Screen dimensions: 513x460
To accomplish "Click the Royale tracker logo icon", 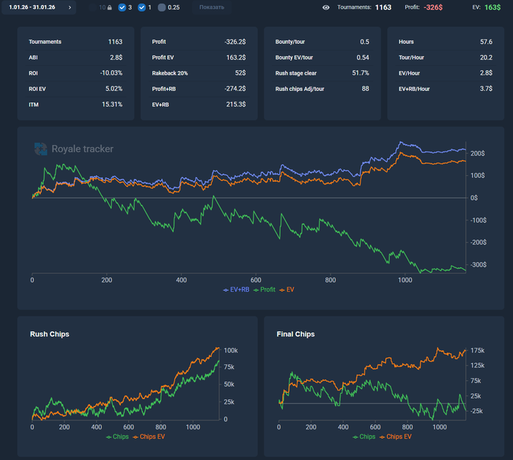I will tap(40, 149).
